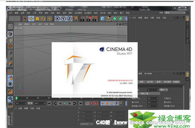This screenshot has width=195, height=128.
Task: Click the green Play Forwards button
Action: click(x=65, y=103)
